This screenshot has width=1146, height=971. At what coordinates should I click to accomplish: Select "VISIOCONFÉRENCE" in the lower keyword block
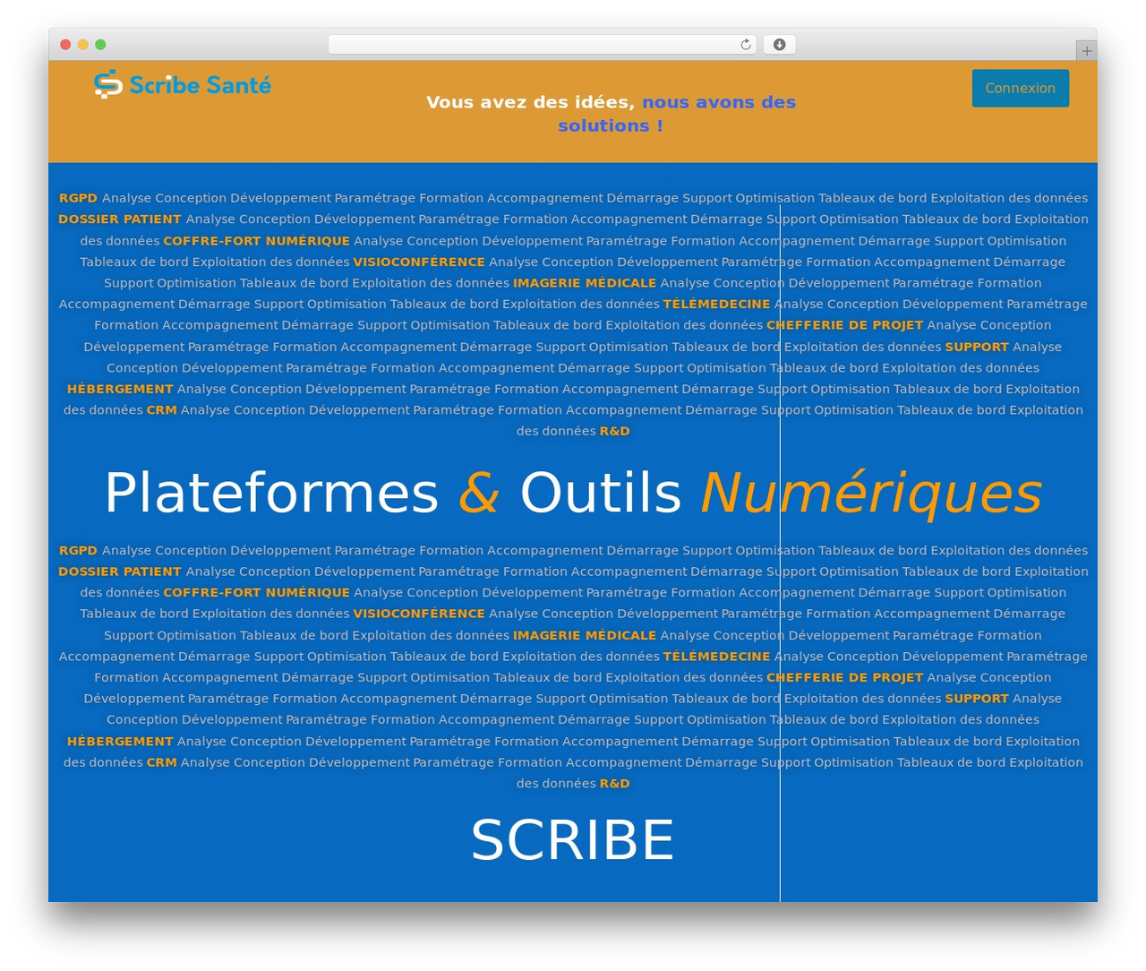click(x=419, y=614)
